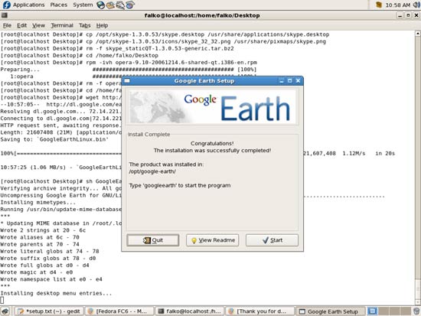Click the Show Desktop icon in bottom panel
Screen dimensions: 421x316
[5, 311]
